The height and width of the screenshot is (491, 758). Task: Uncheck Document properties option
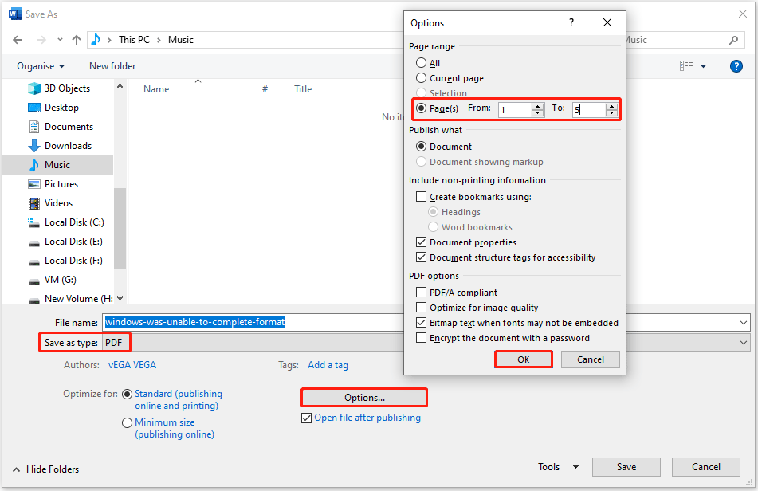click(422, 242)
